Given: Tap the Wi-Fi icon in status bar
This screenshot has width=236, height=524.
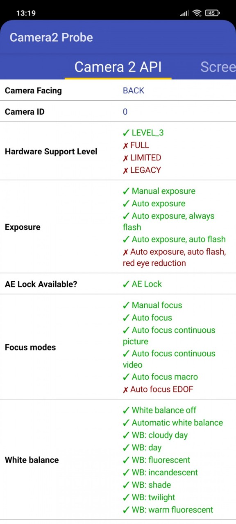Looking at the screenshot, I should click(197, 13).
